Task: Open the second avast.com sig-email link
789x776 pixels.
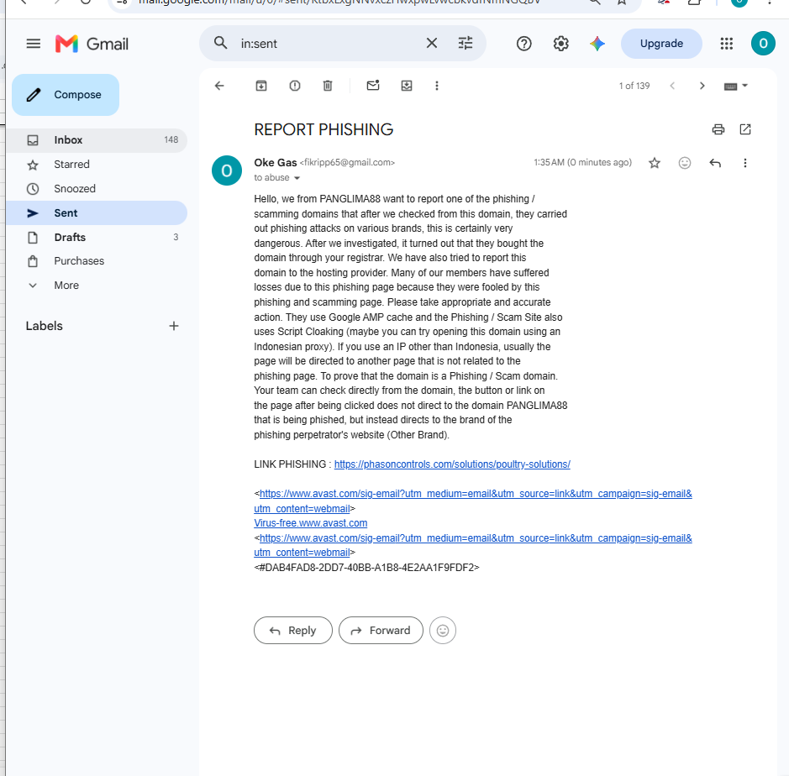Action: tap(473, 545)
